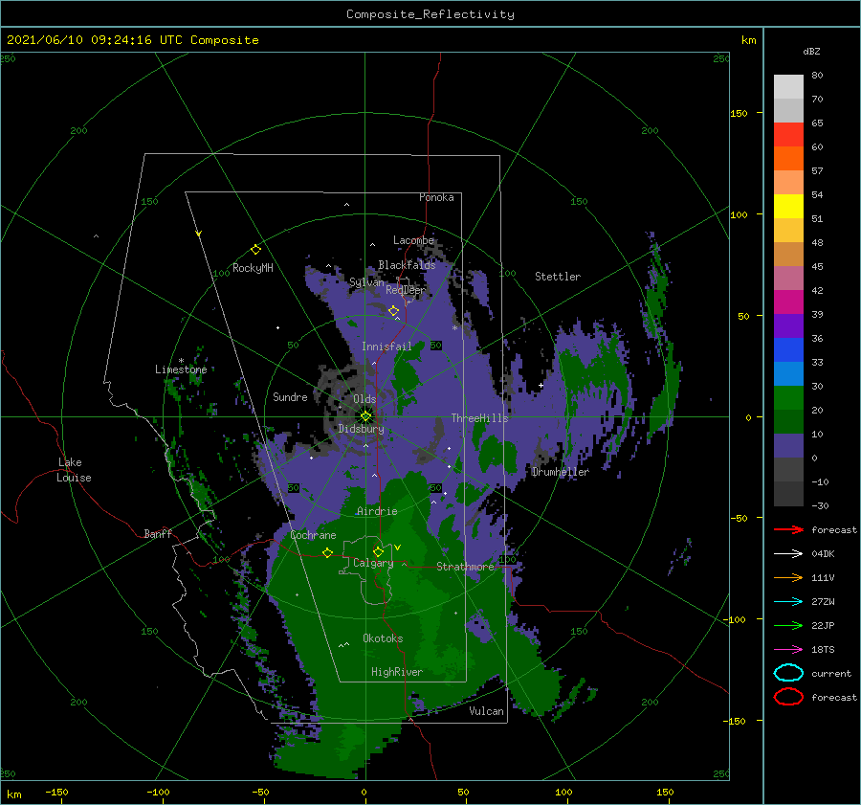
Task: Click the Blackfalds city label
Action: [407, 265]
